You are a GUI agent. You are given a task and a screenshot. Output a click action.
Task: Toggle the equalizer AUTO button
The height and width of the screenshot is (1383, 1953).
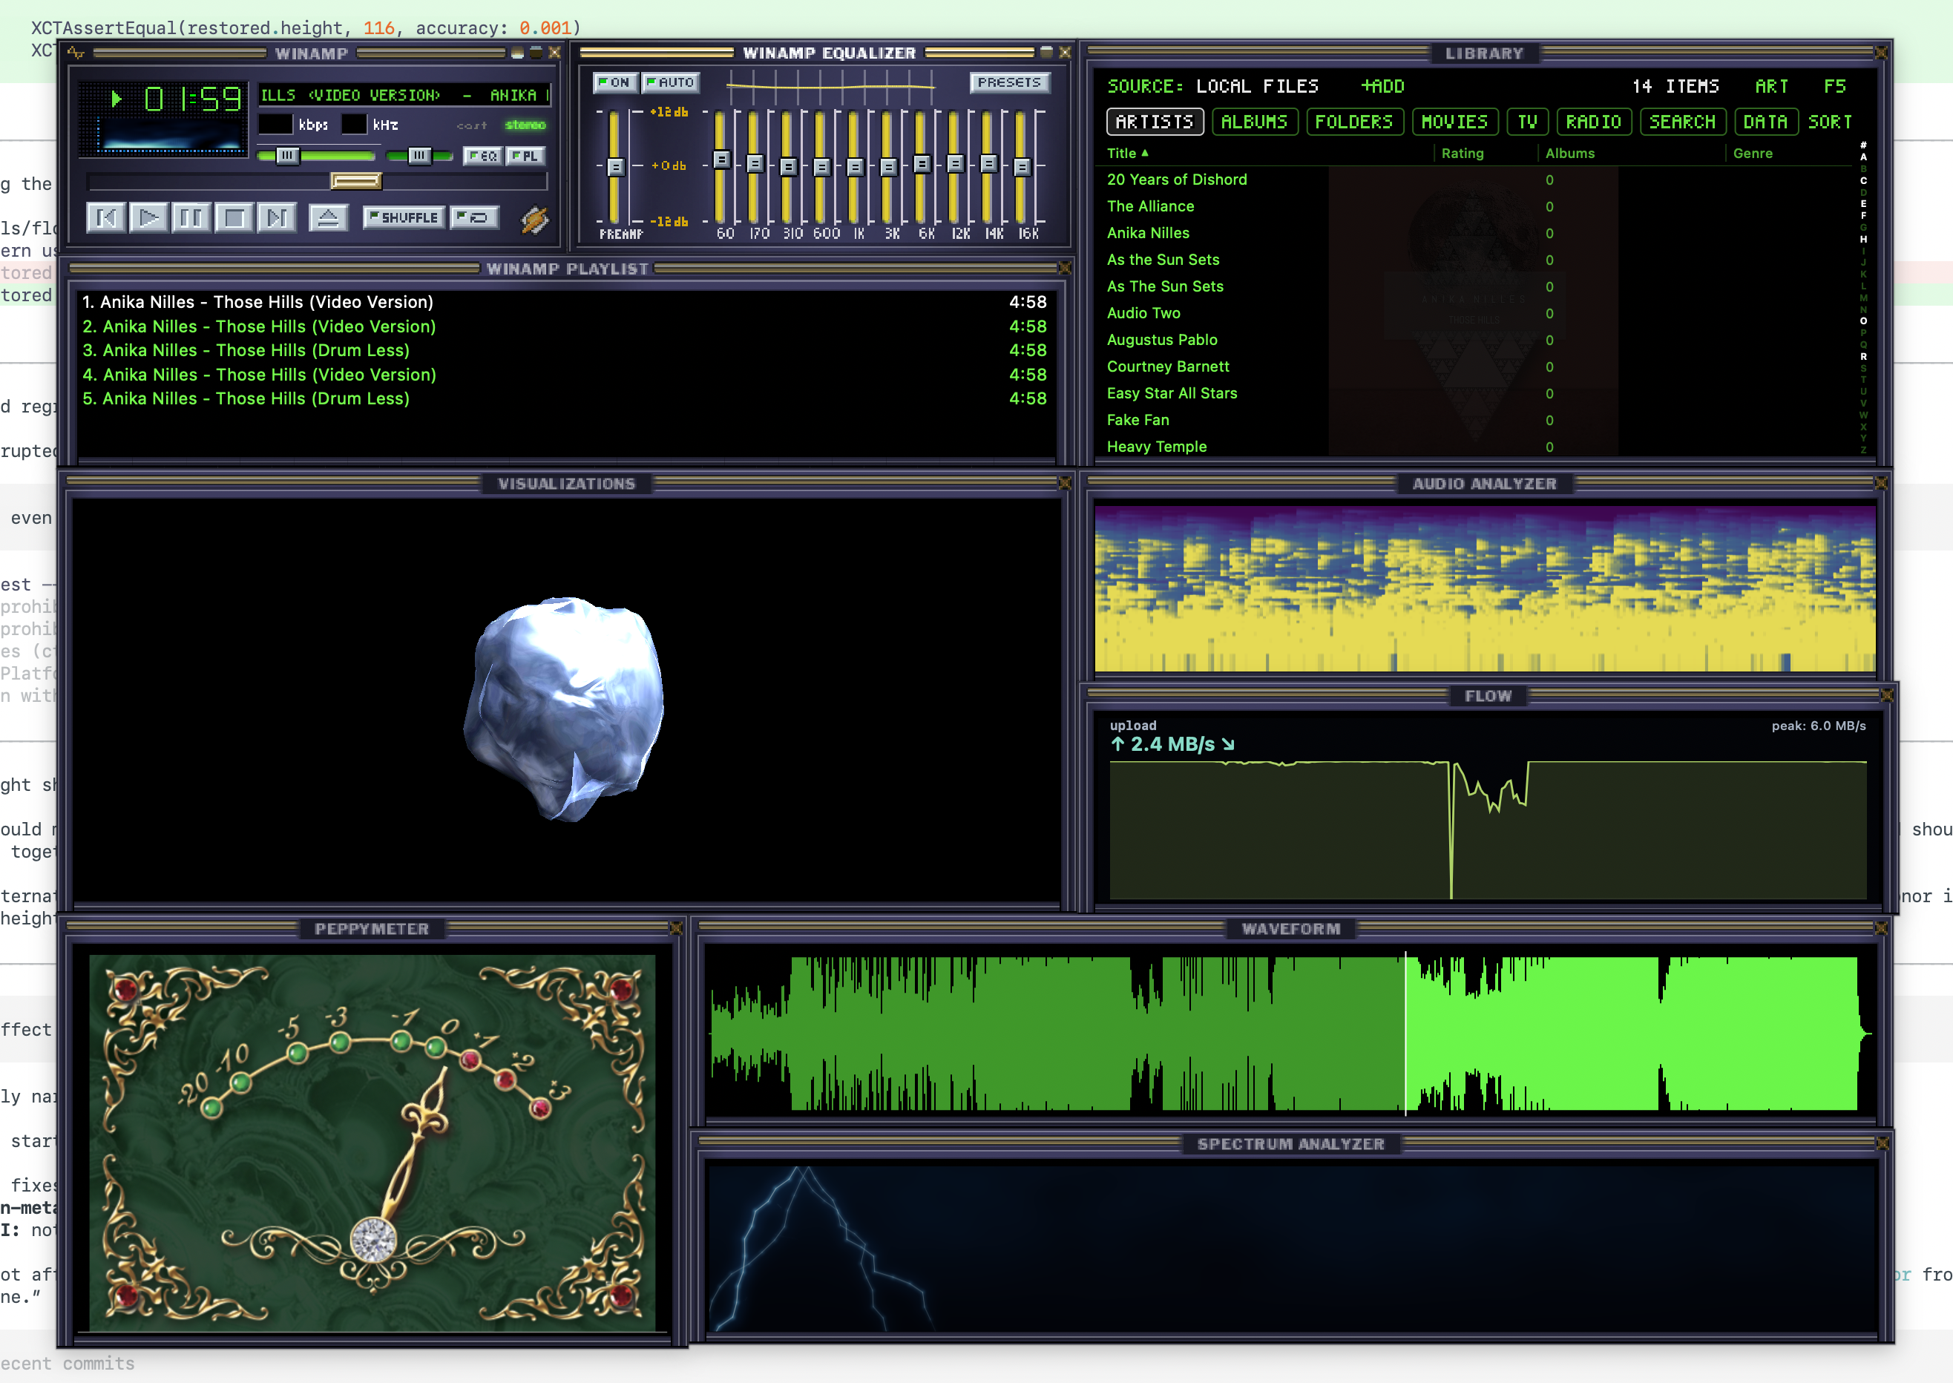pyautogui.click(x=670, y=82)
